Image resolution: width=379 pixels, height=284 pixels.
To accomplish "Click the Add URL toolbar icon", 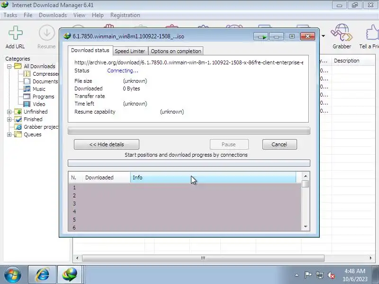I will point(16,33).
